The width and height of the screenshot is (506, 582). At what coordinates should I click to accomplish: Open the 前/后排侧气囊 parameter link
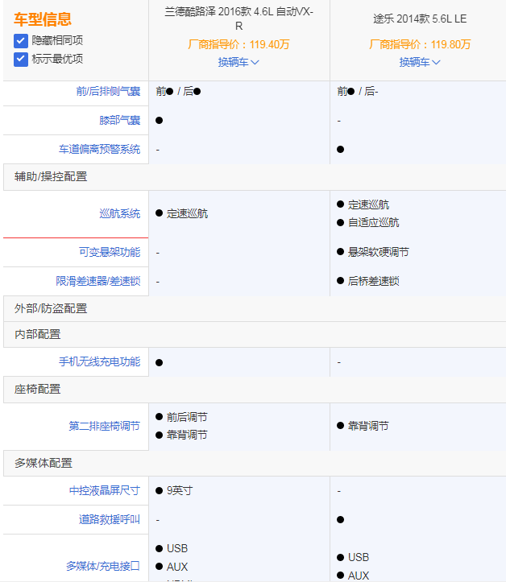point(108,91)
